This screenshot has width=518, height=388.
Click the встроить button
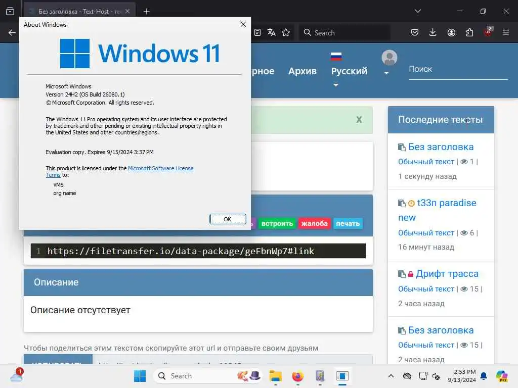point(277,224)
